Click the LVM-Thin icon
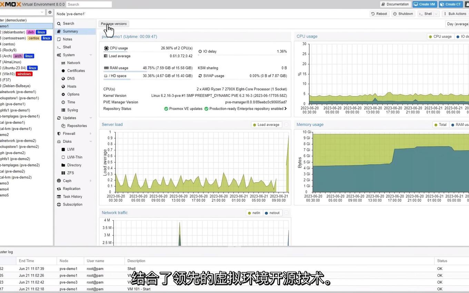This screenshot has height=293, width=469. point(63,157)
